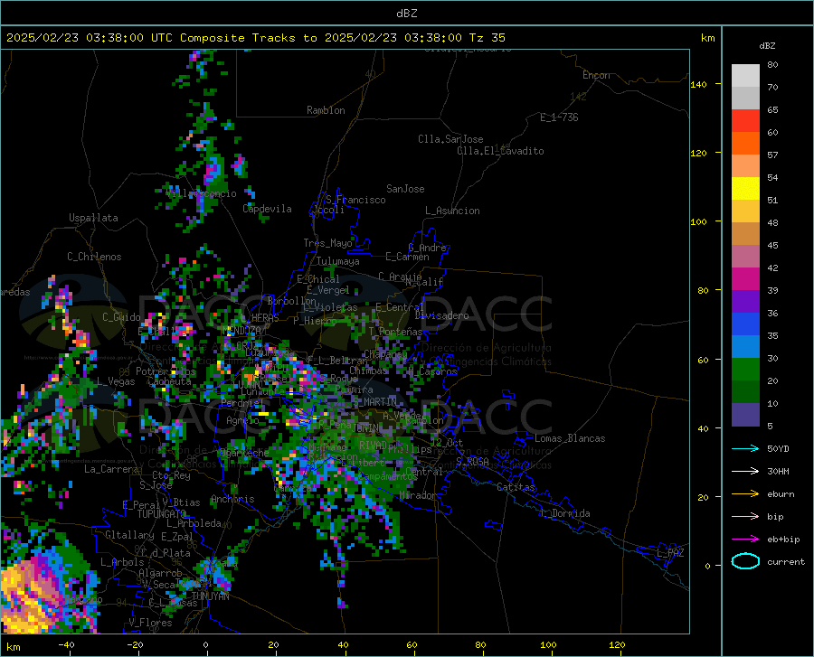The width and height of the screenshot is (814, 657).
Task: Click the Anchoris map label
Action: (x=232, y=499)
